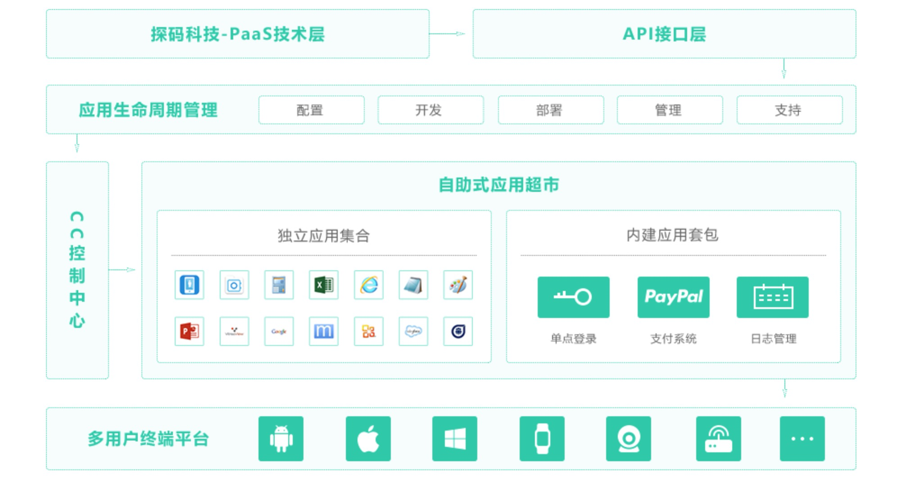
Task: Select the 开发 box
Action: click(x=430, y=110)
